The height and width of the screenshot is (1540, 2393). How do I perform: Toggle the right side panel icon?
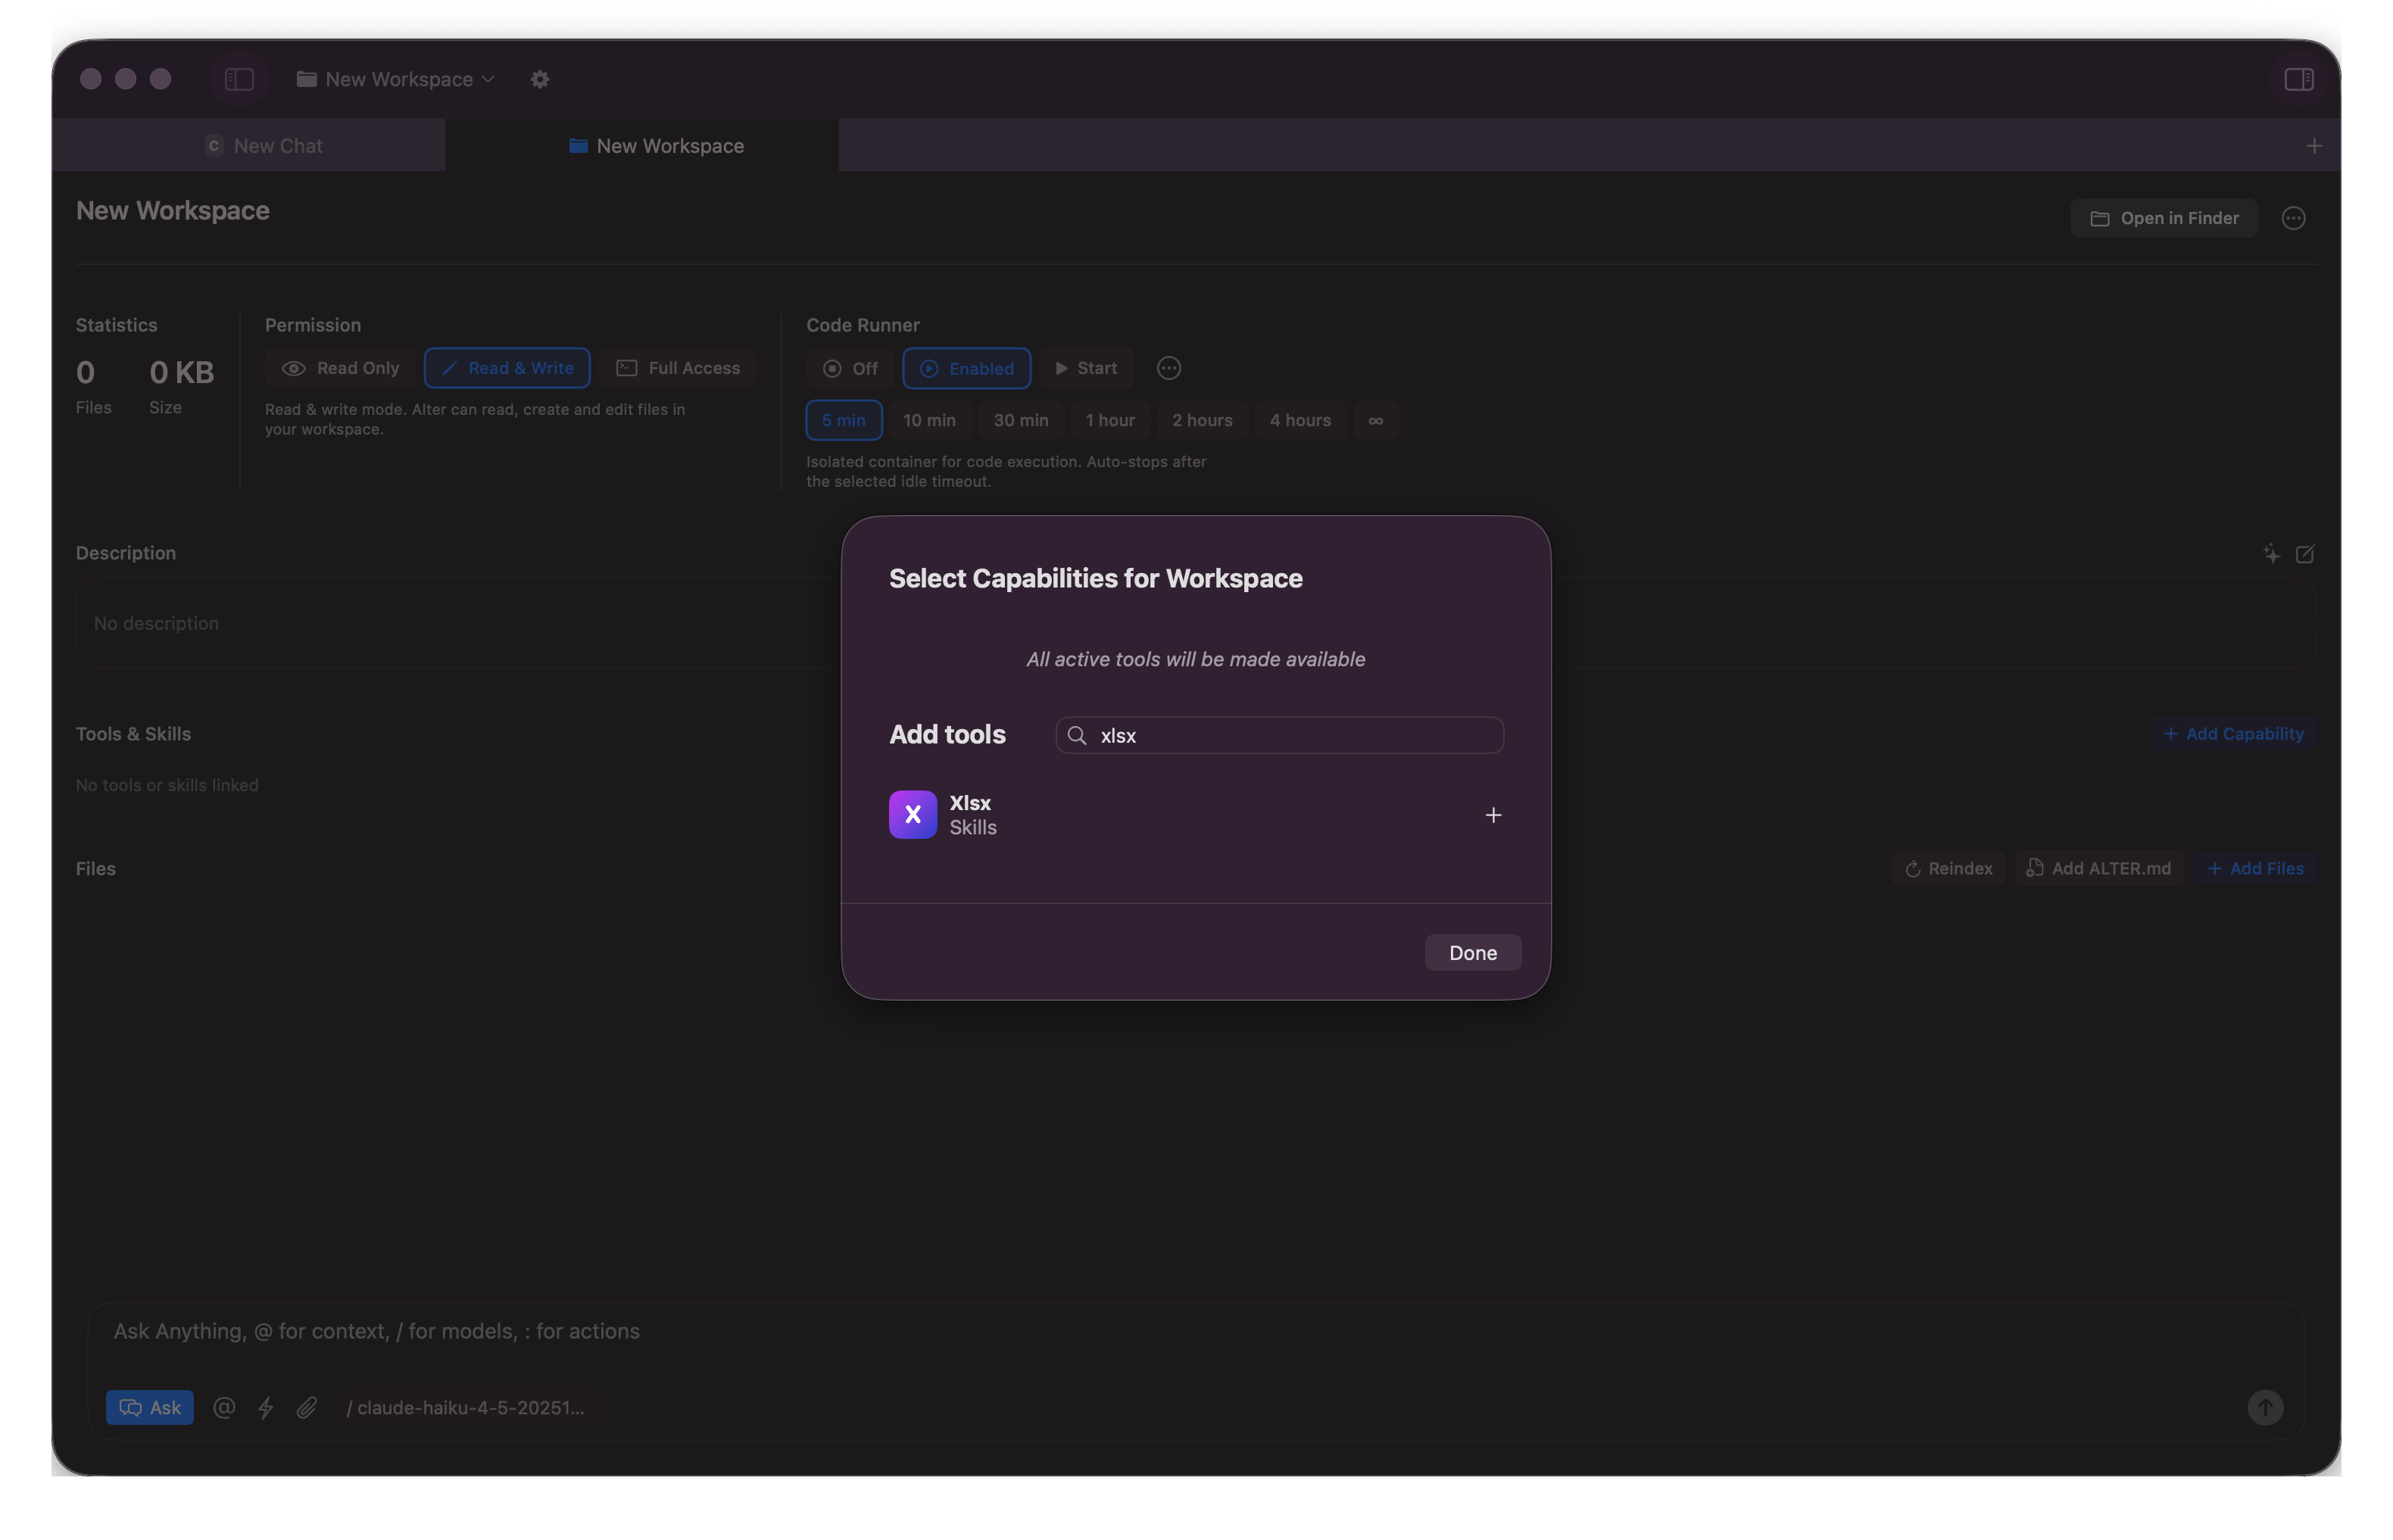click(2298, 79)
